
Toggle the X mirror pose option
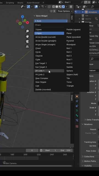click(54, 11)
